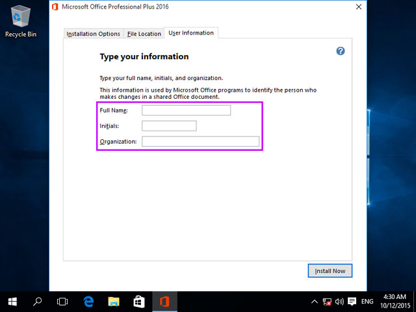Open the Windows Store taskbar icon

[139, 302]
